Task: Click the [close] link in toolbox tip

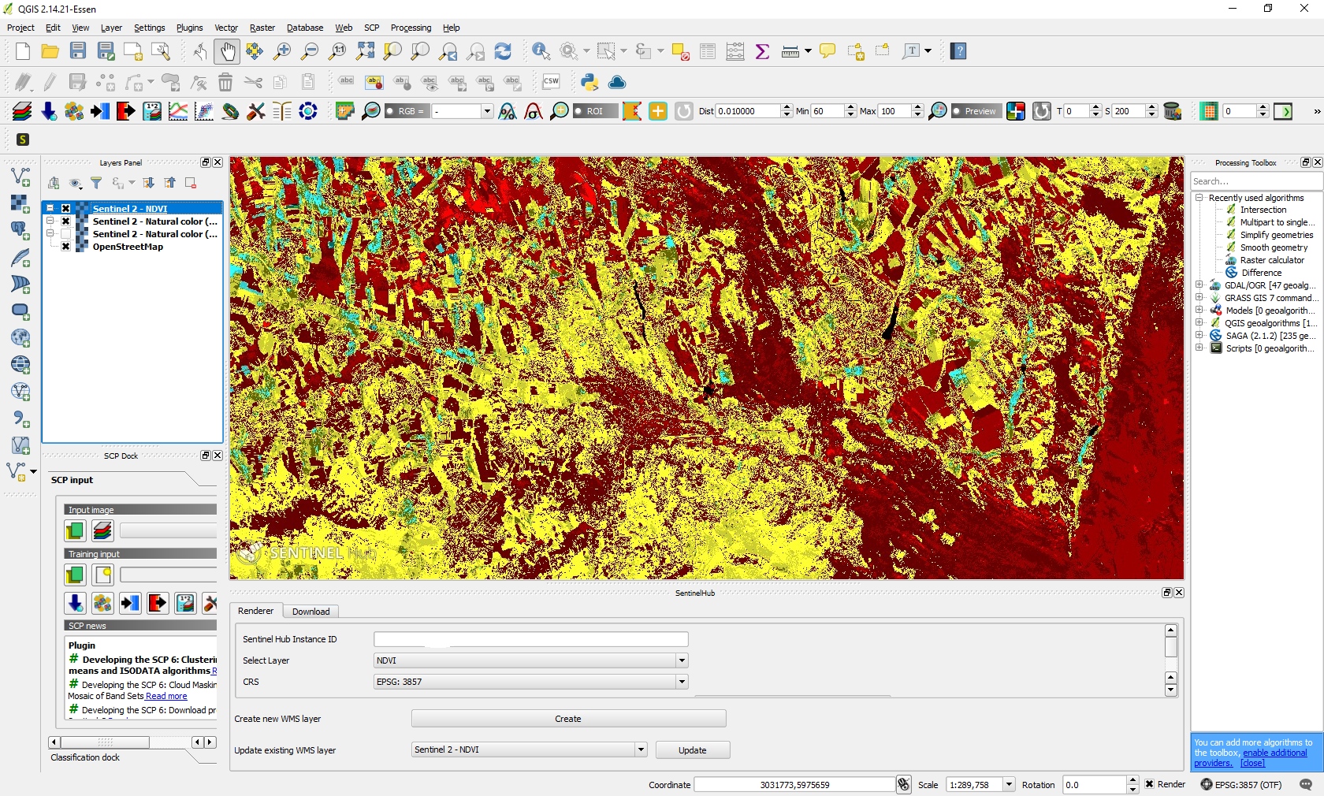Action: click(x=1252, y=763)
